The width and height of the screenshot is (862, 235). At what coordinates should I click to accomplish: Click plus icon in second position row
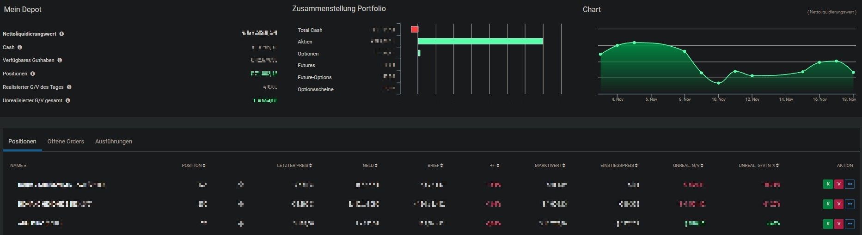[240, 204]
